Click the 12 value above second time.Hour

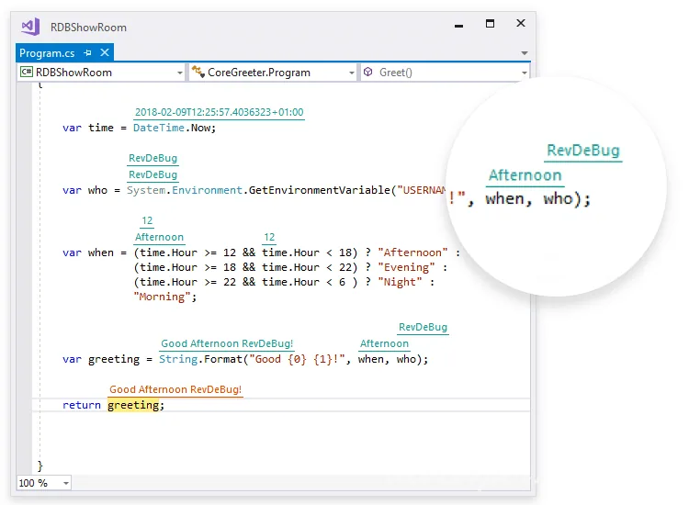coord(269,237)
